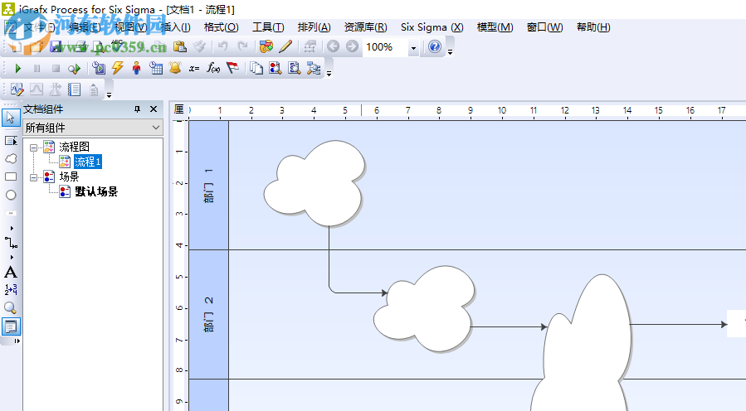
Task: Open the 工具(T) menu
Action: [268, 27]
